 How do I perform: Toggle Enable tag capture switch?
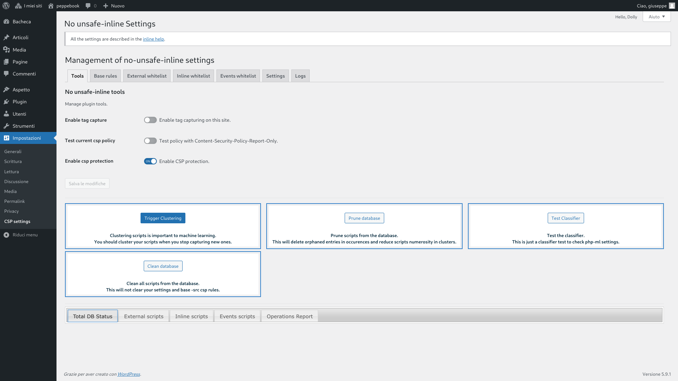click(x=150, y=120)
